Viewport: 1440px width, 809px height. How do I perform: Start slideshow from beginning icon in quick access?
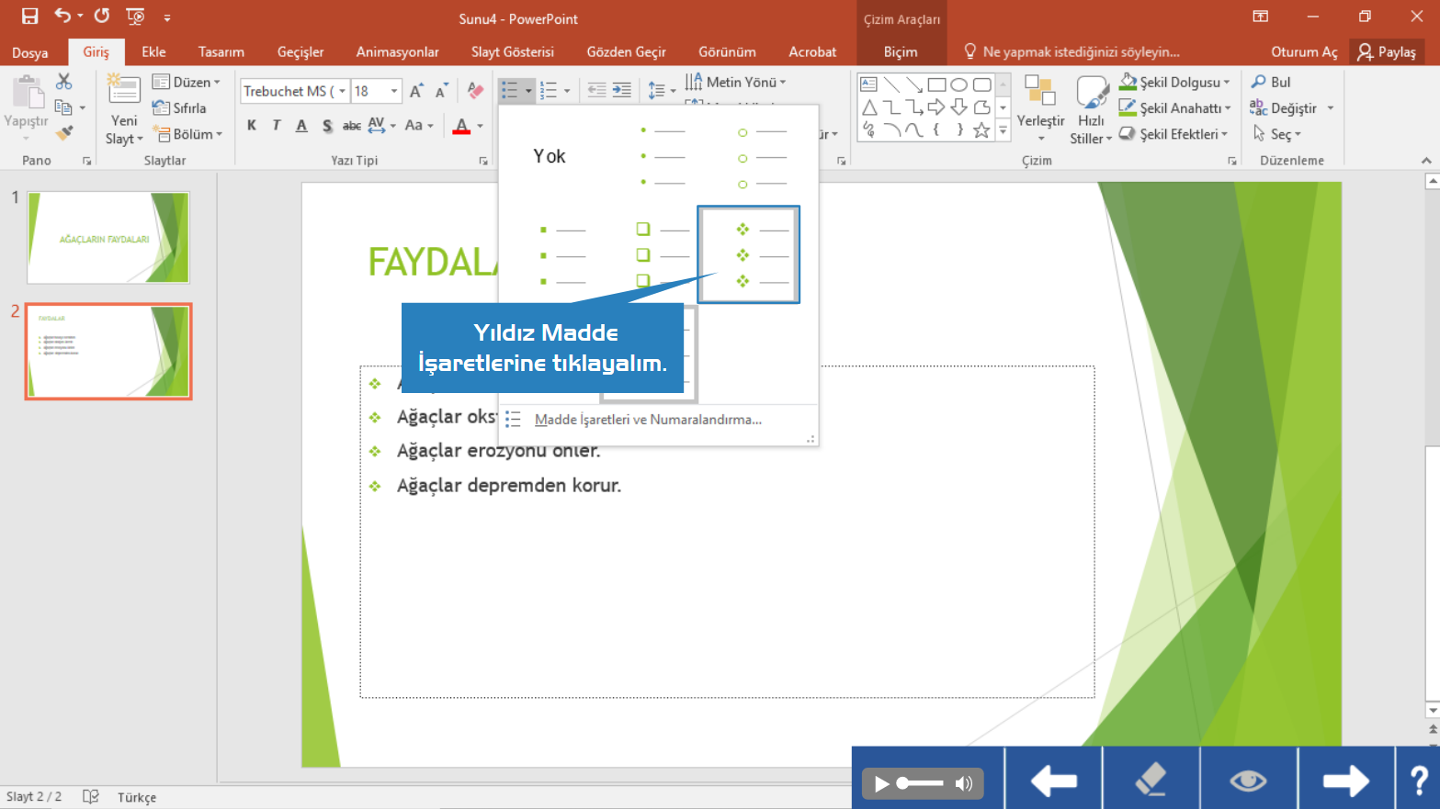135,16
